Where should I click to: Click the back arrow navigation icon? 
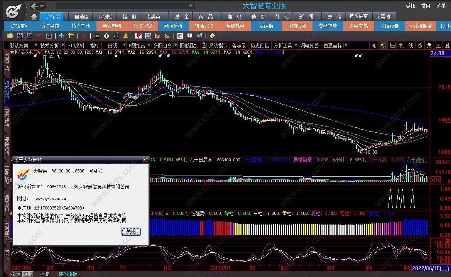pyautogui.click(x=34, y=6)
